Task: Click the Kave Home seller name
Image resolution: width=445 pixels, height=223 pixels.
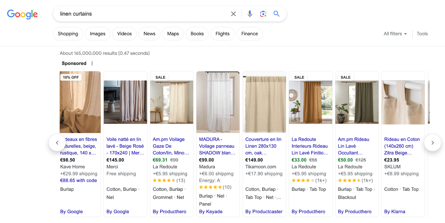Action: [x=73, y=167]
